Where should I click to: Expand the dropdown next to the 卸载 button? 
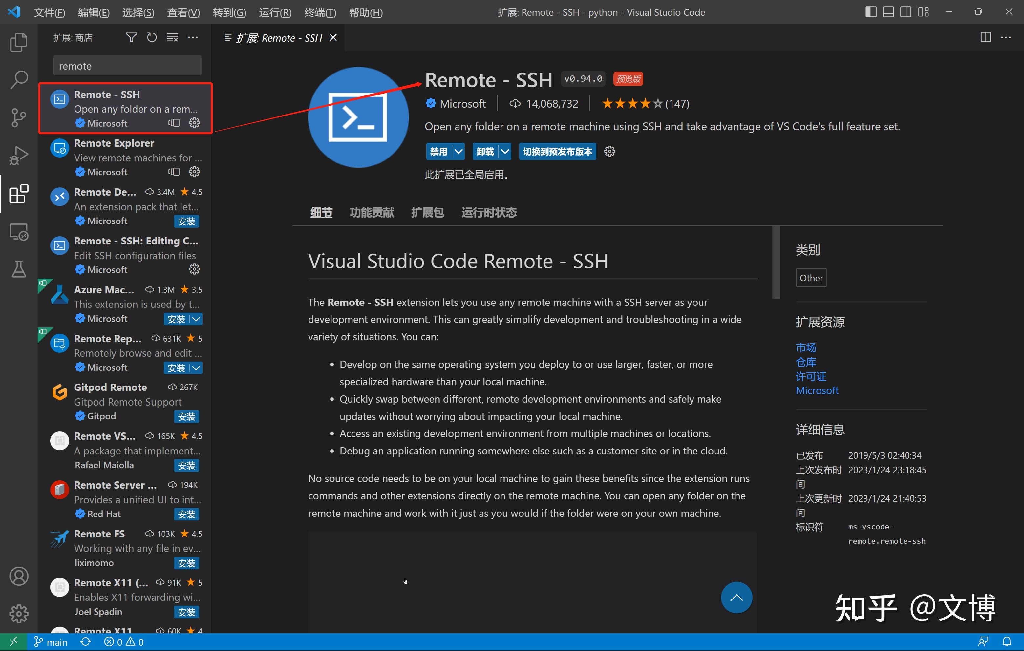pyautogui.click(x=505, y=151)
